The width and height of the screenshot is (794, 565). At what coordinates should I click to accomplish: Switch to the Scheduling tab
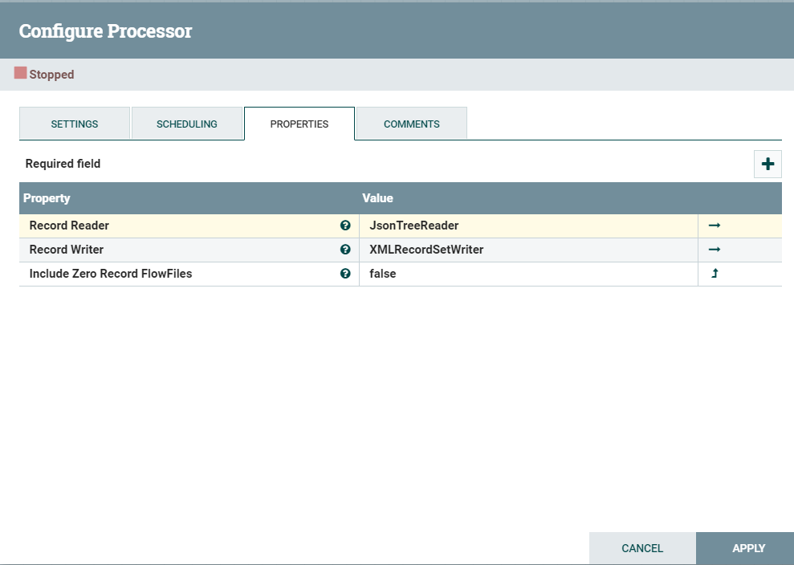pyautogui.click(x=186, y=124)
